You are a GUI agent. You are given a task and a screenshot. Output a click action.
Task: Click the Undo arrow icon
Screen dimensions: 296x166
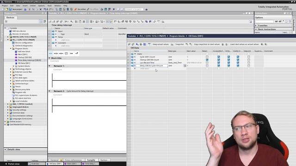45,9
